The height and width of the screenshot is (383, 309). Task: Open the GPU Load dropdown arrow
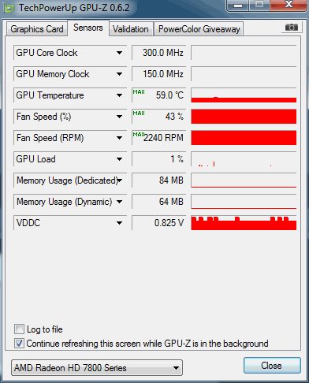120,159
